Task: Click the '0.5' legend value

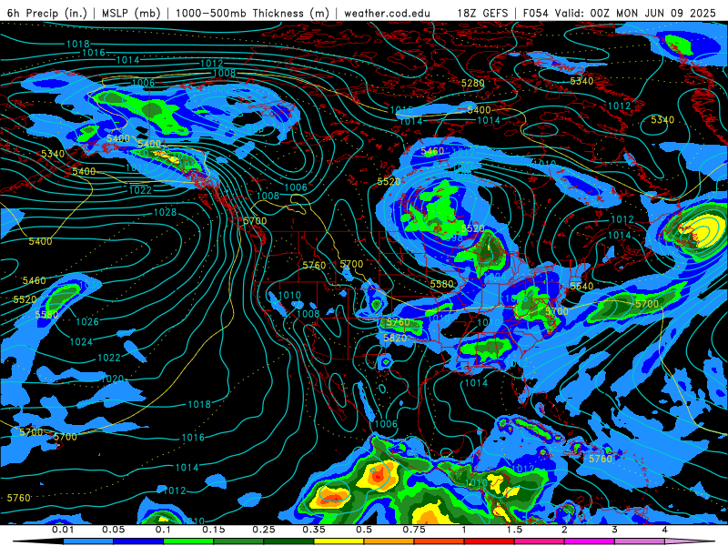Action: (x=364, y=530)
